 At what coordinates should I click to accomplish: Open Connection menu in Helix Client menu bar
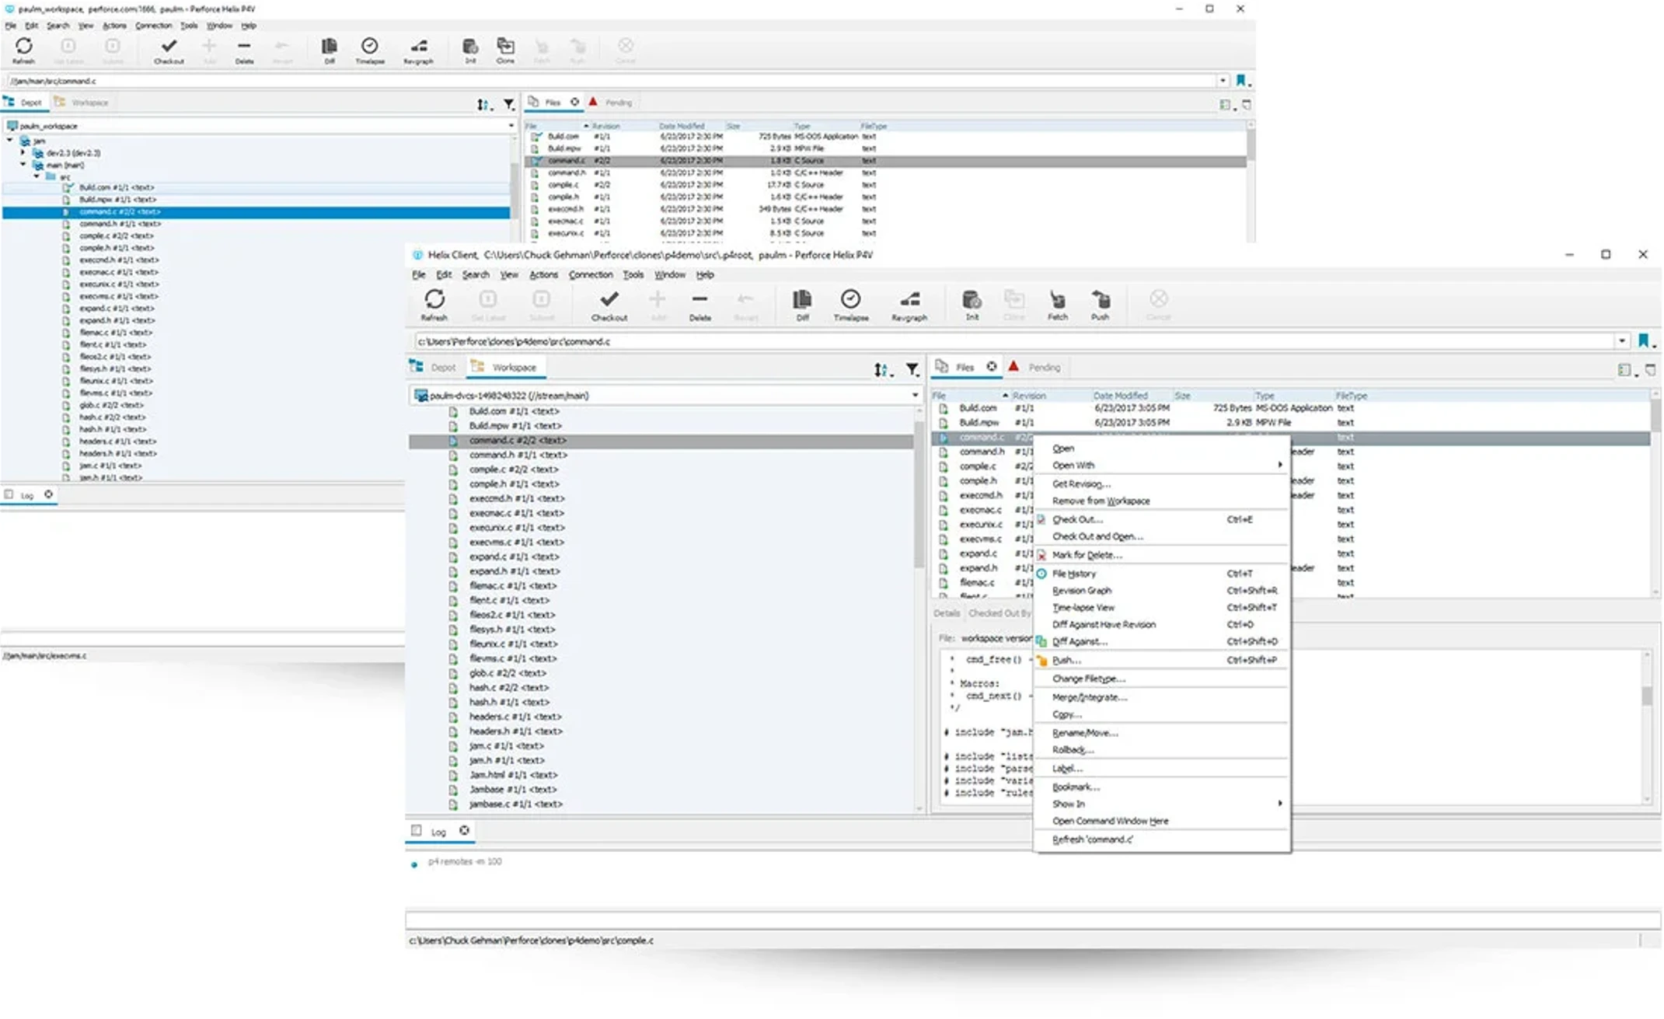click(x=591, y=274)
